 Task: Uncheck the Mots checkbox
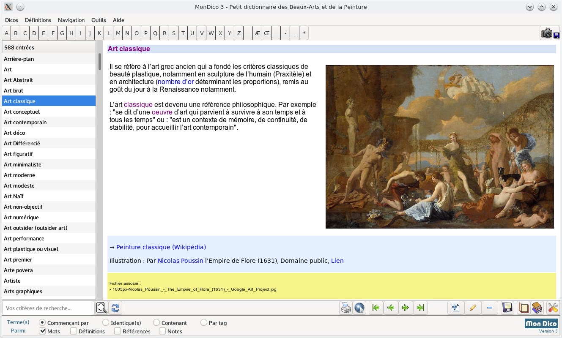click(42, 331)
